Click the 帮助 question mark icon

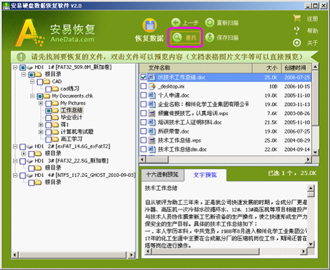298,31
